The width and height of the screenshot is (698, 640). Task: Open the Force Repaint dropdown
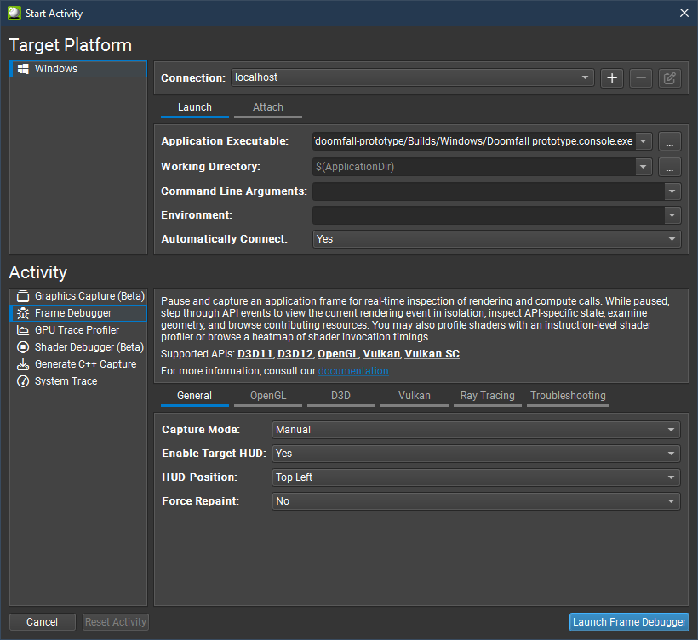[475, 501]
